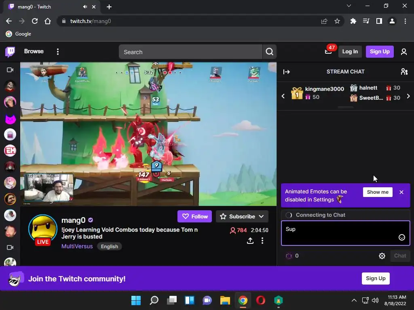Viewport: 414px width, 310px height.
Task: Launch Opera from the taskbar
Action: tap(261, 300)
